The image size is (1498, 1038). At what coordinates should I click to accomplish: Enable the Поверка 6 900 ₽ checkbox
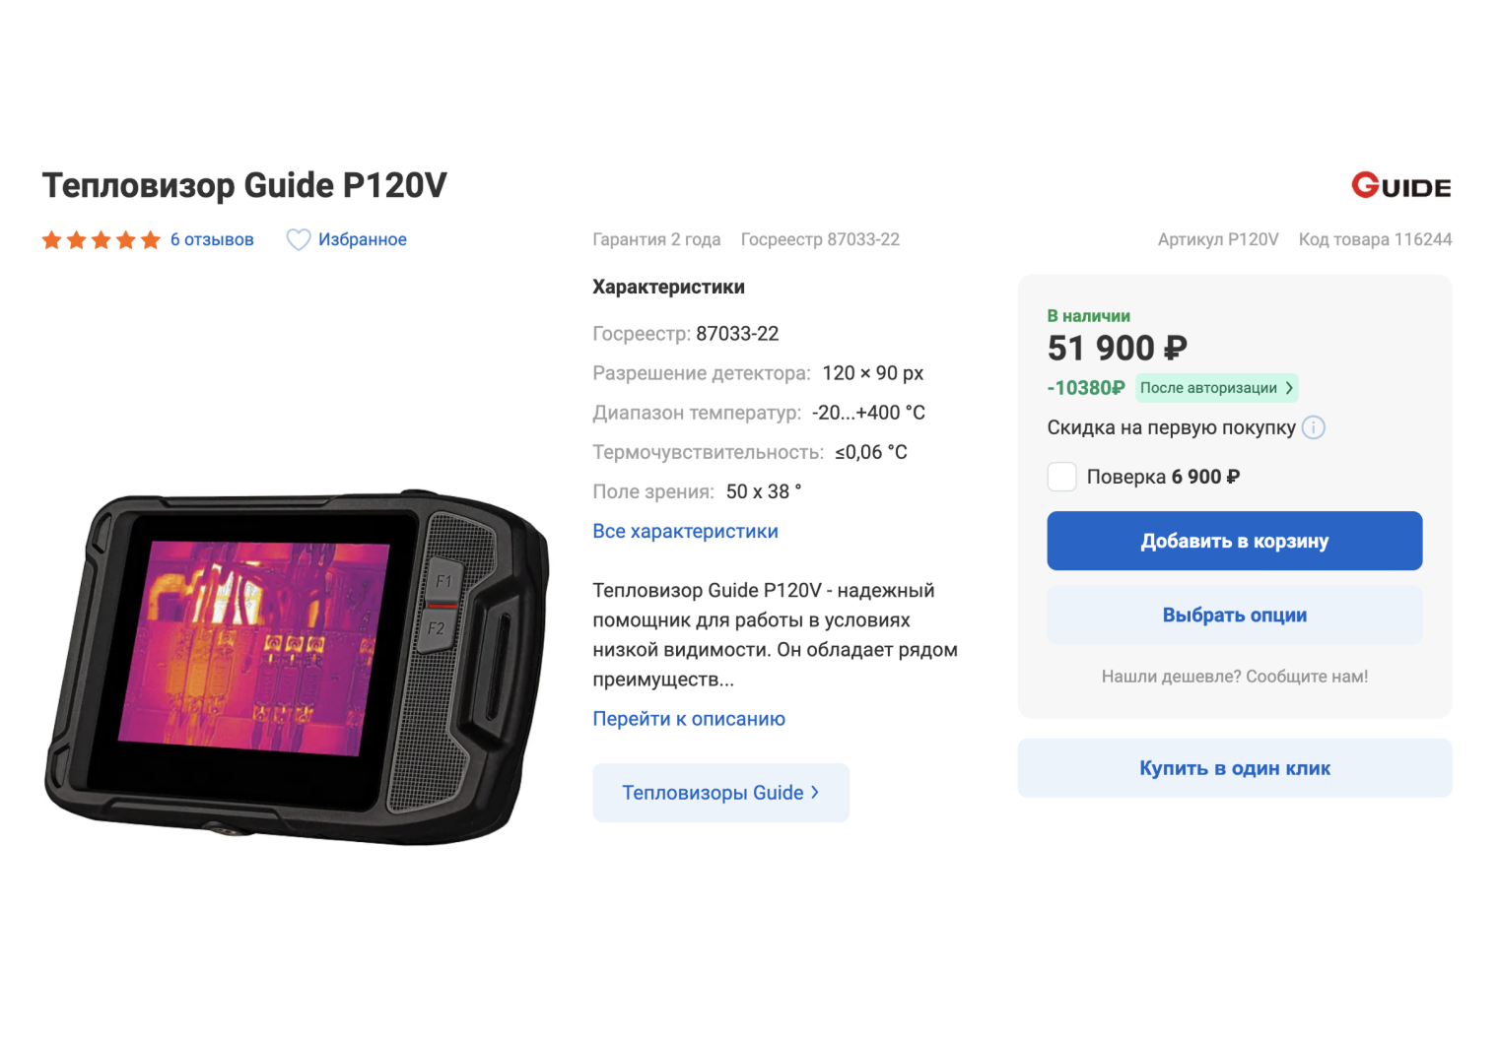tap(1061, 477)
